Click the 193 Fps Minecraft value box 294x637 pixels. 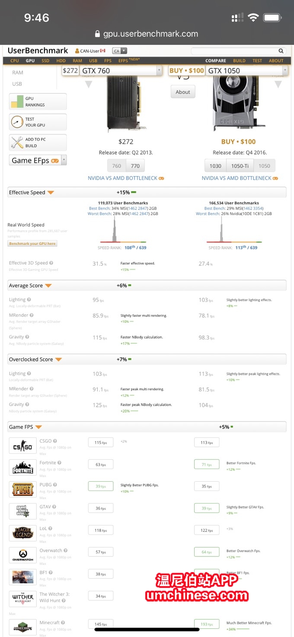point(207,624)
